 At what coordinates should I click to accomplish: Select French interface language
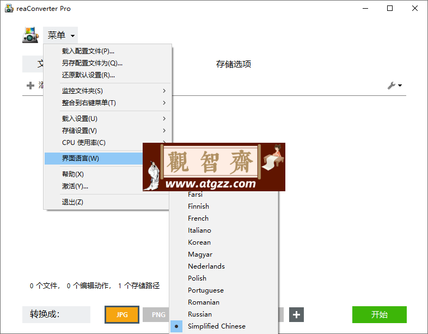tap(224, 218)
